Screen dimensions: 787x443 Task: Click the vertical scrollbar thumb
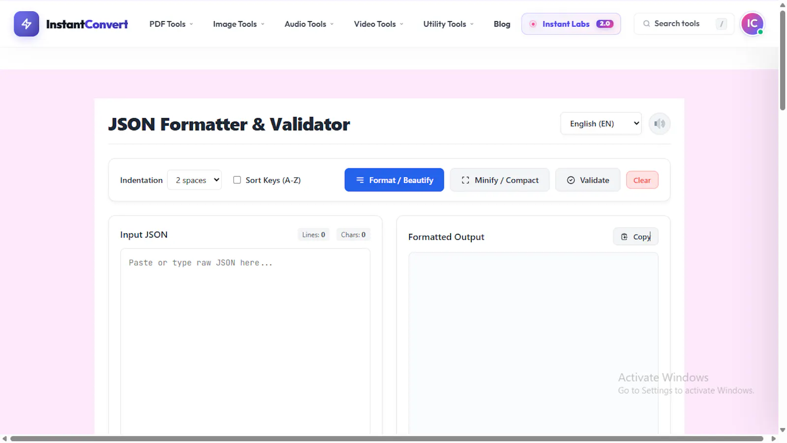(783, 60)
